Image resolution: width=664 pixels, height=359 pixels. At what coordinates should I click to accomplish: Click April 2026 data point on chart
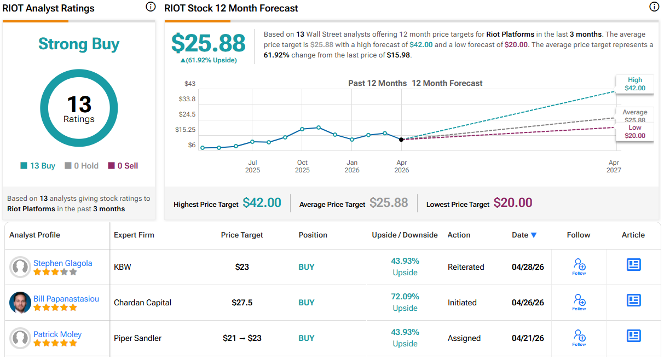(401, 140)
